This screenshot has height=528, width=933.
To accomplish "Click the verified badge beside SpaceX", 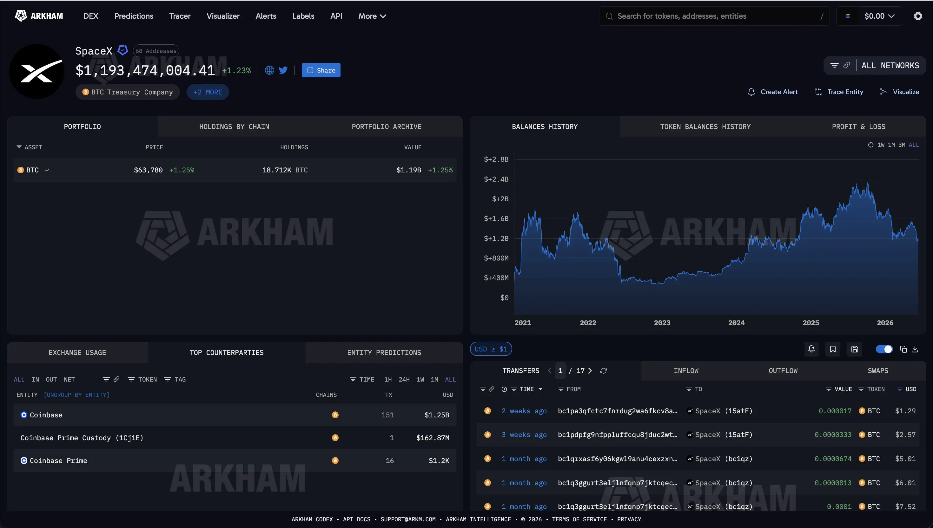I will pyautogui.click(x=123, y=50).
